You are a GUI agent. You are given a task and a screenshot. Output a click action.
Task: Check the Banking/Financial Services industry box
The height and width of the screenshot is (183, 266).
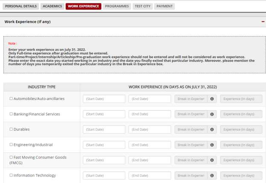click(11, 114)
